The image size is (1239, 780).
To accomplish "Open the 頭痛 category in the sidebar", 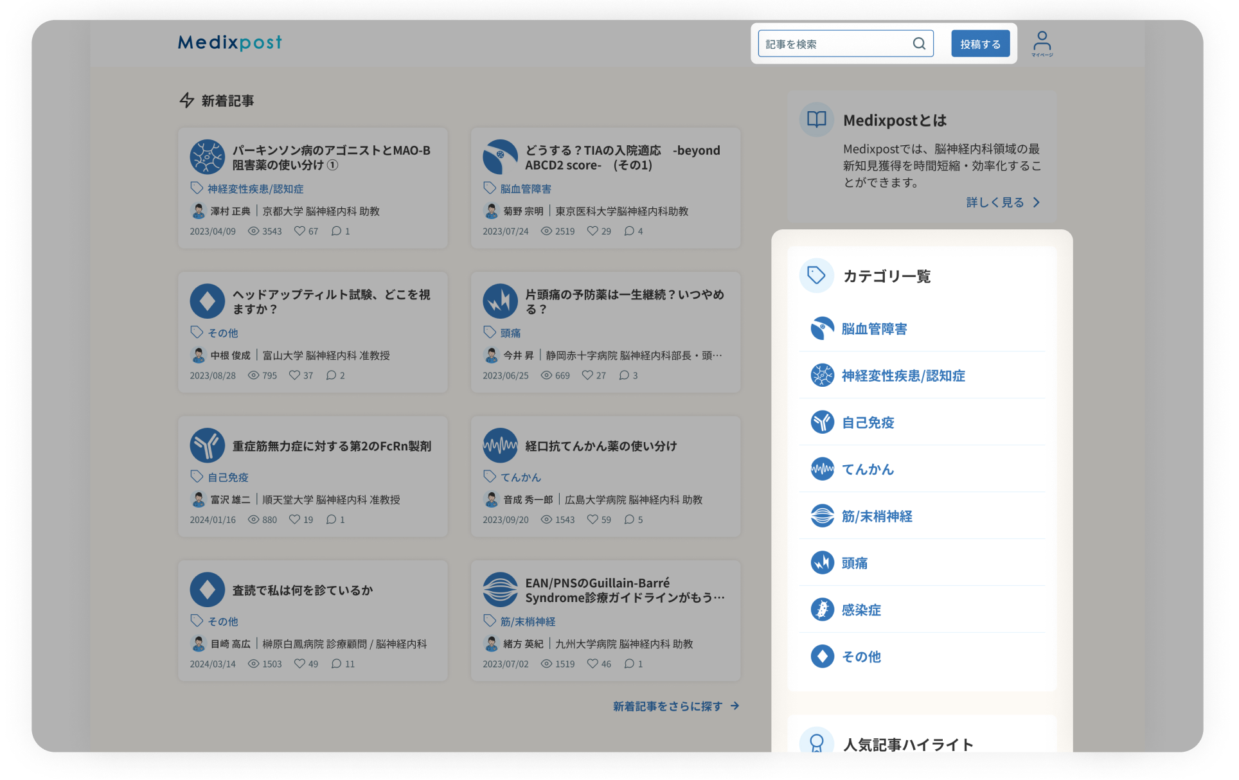I will (x=854, y=563).
